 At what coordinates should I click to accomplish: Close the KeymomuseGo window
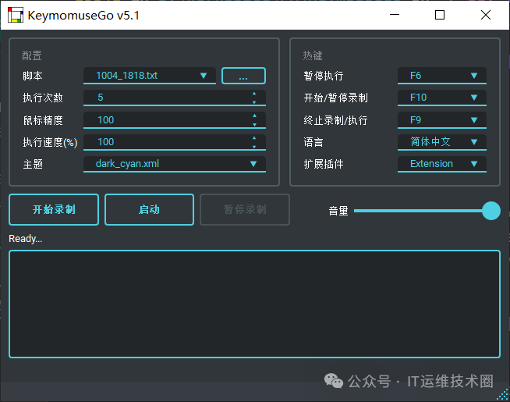(486, 15)
